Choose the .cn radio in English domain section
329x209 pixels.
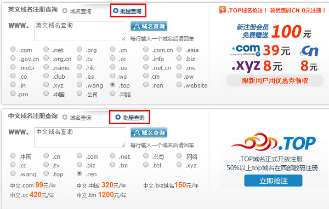point(112,49)
